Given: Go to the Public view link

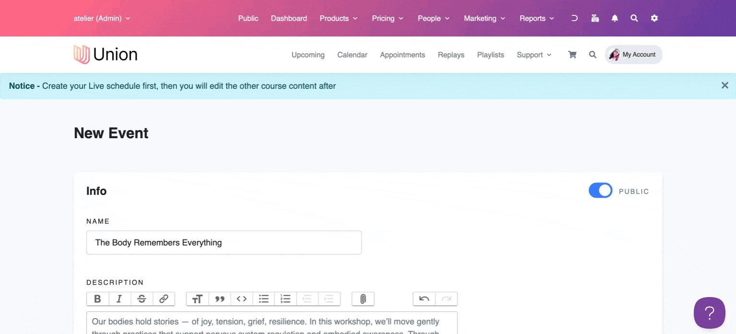Looking at the screenshot, I should coord(248,18).
